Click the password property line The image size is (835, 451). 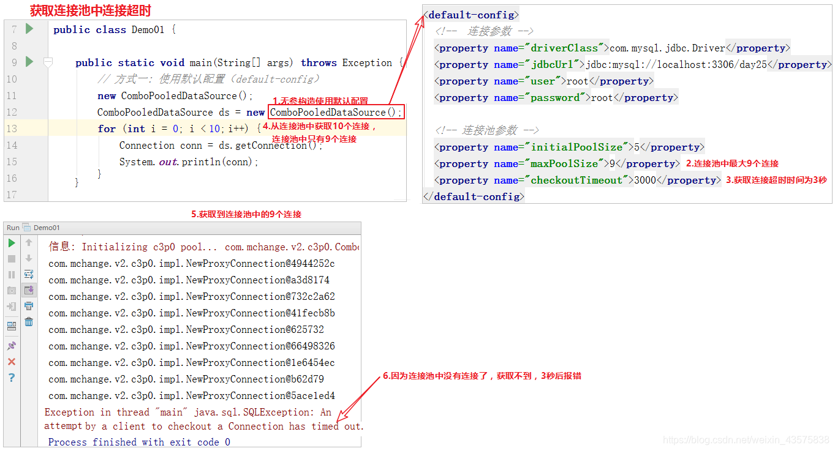point(556,97)
